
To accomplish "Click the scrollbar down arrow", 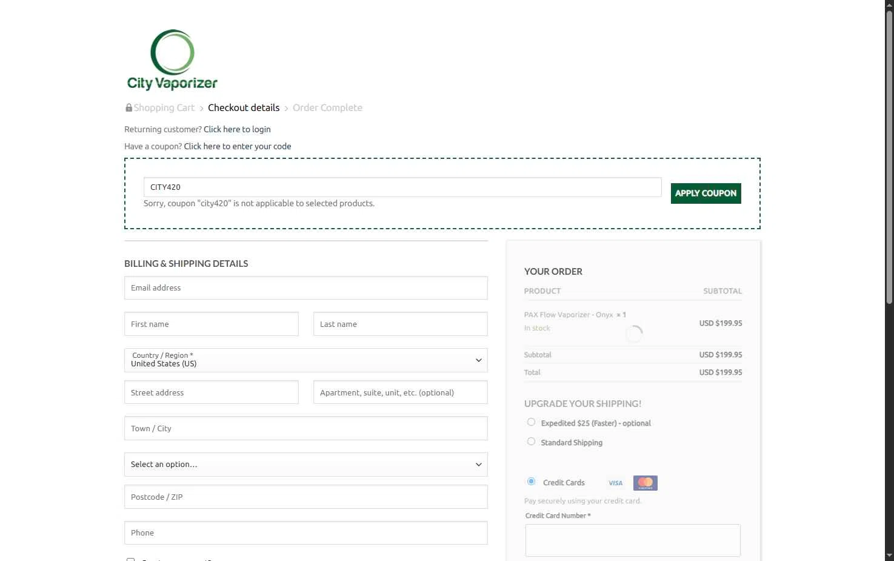I will tap(890, 556).
